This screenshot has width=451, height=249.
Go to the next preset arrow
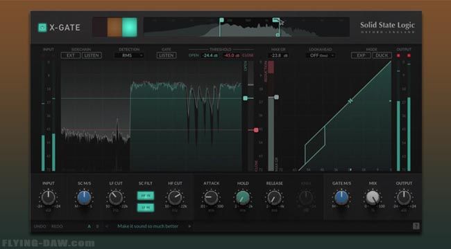click(189, 226)
